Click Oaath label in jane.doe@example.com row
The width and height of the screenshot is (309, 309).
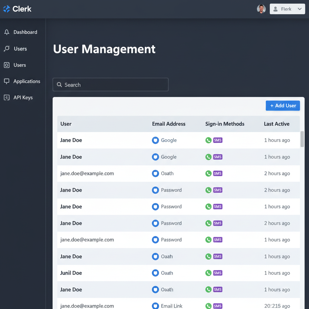(x=167, y=174)
